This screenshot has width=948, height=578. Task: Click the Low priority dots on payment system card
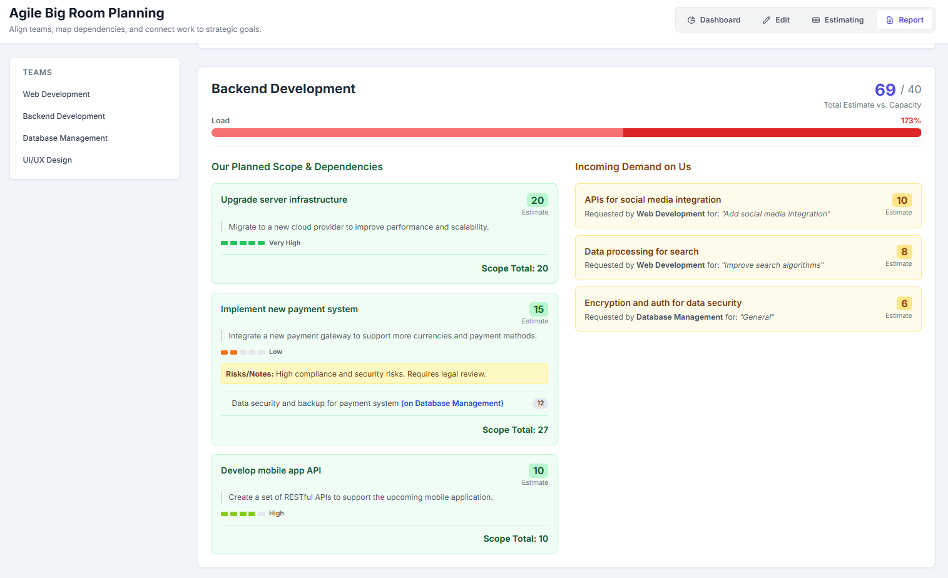(242, 352)
